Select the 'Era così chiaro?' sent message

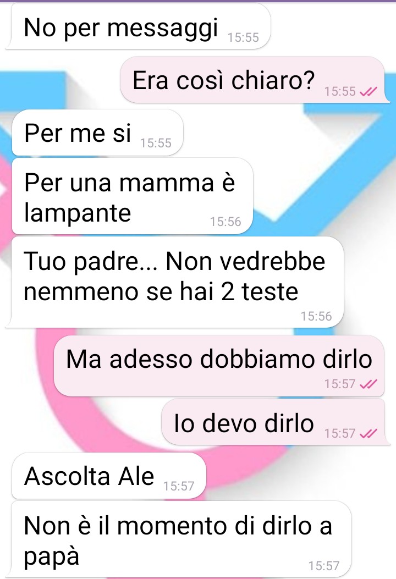point(255,80)
